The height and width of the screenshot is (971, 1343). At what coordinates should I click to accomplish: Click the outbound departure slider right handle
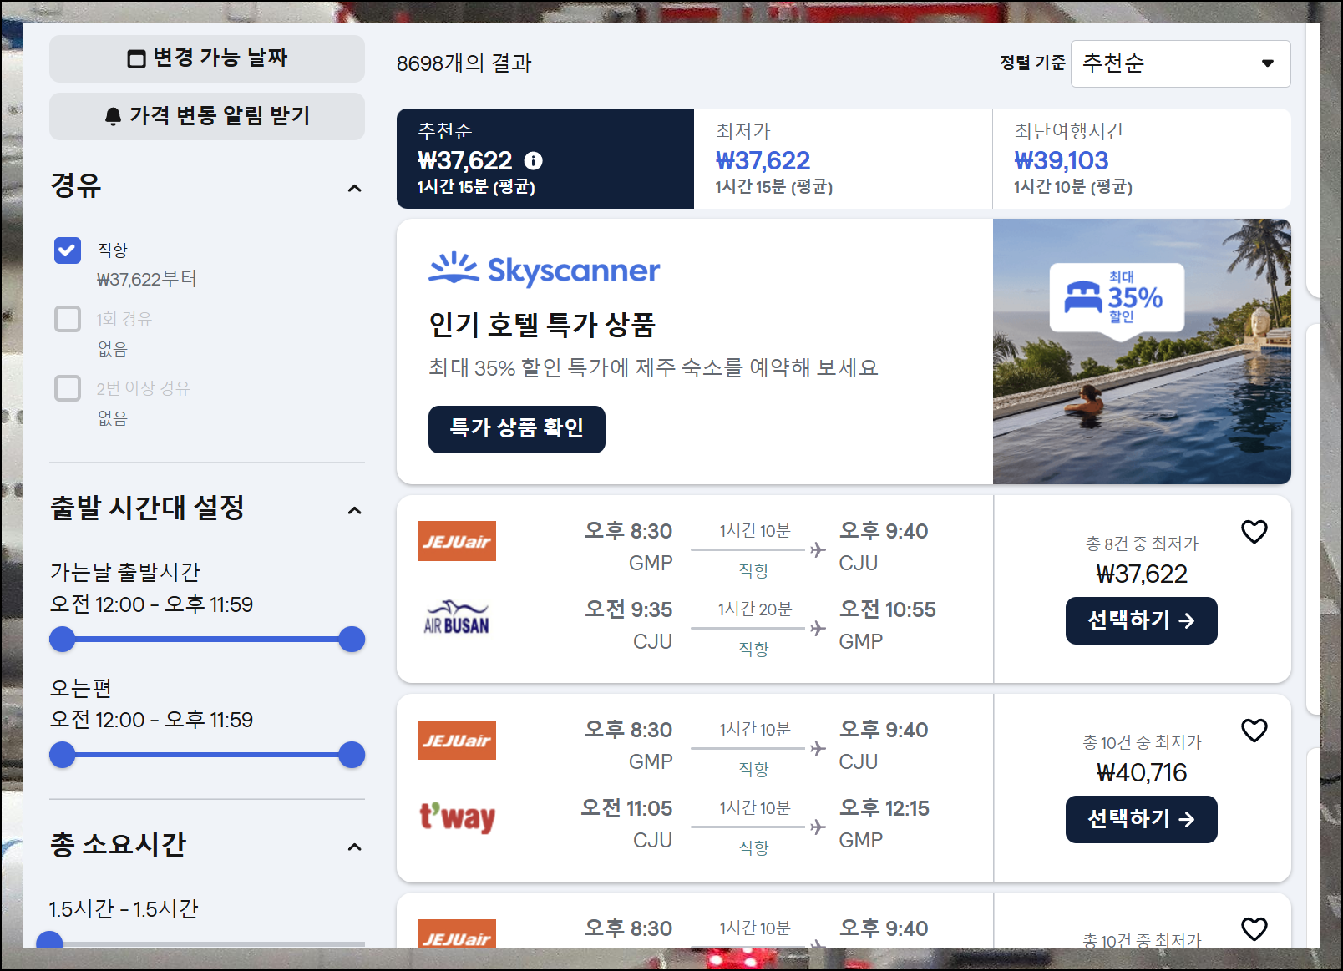coord(352,640)
